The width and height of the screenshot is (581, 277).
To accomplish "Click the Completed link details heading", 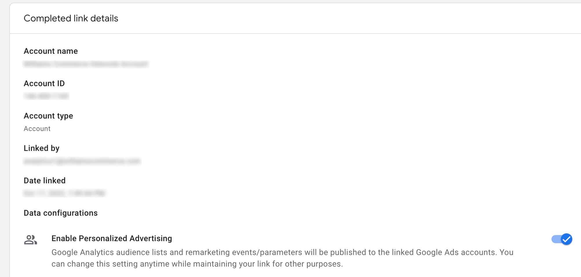I will (71, 19).
